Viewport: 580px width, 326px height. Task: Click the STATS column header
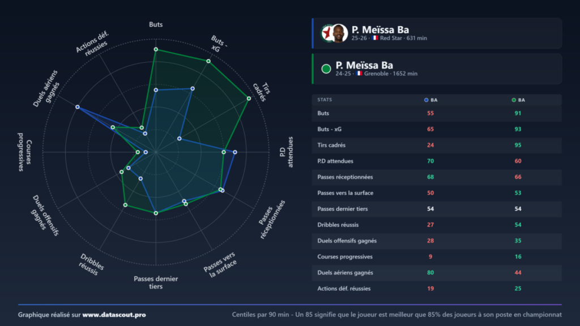point(325,100)
